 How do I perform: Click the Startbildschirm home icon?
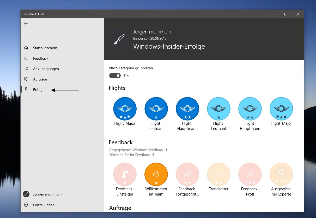[x=26, y=48]
